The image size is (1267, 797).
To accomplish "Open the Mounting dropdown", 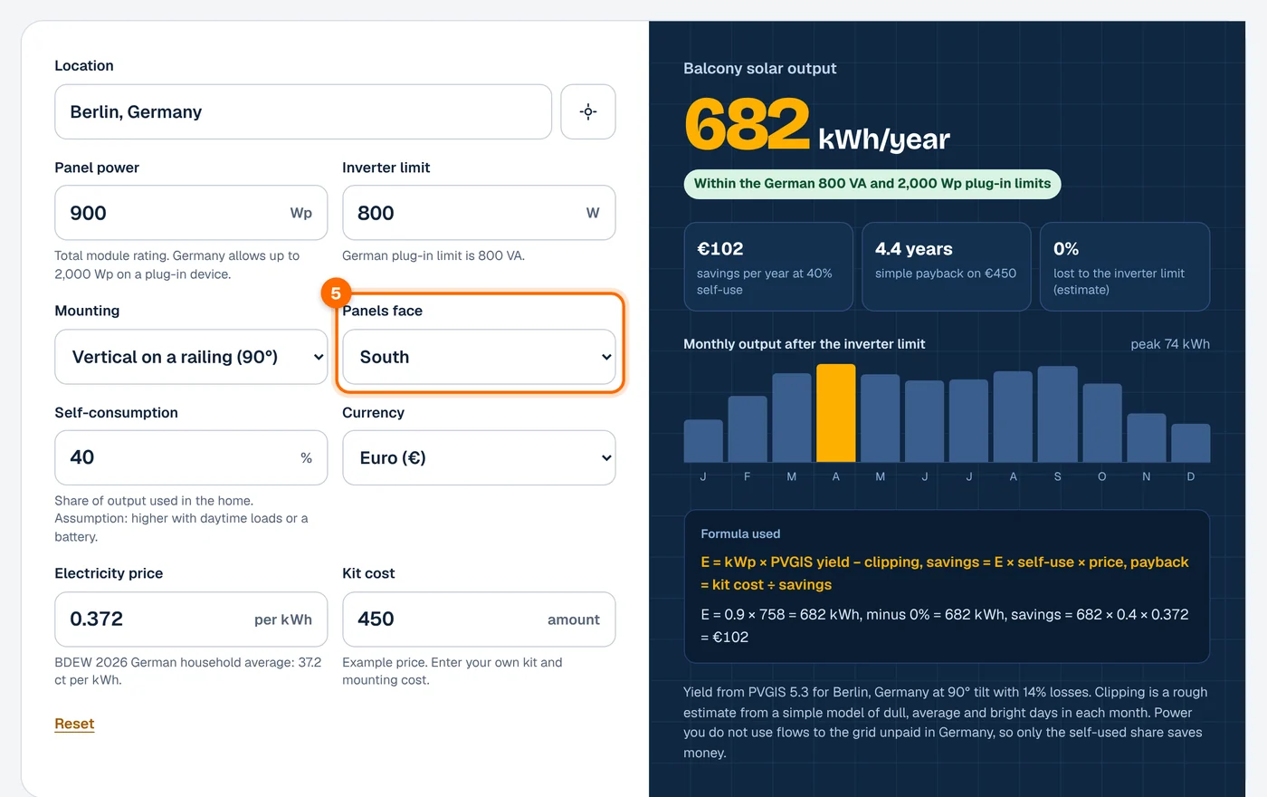I will click(x=191, y=357).
